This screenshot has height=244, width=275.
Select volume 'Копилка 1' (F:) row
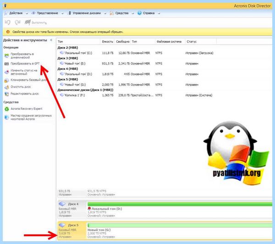point(137,95)
